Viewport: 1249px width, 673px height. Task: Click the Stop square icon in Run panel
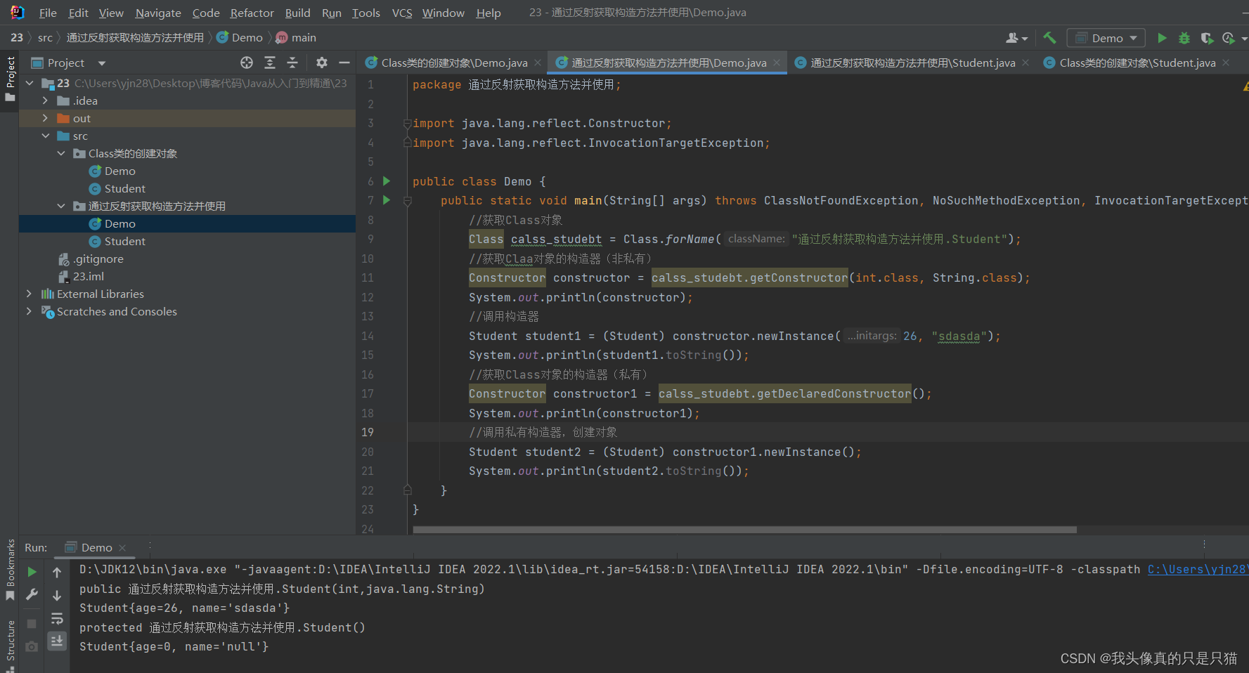(x=32, y=624)
